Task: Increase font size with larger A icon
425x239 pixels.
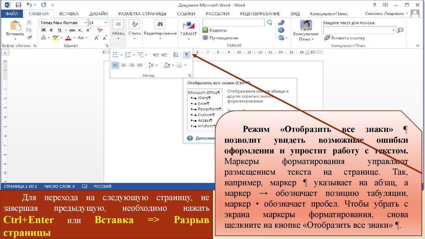Action: tap(96, 38)
